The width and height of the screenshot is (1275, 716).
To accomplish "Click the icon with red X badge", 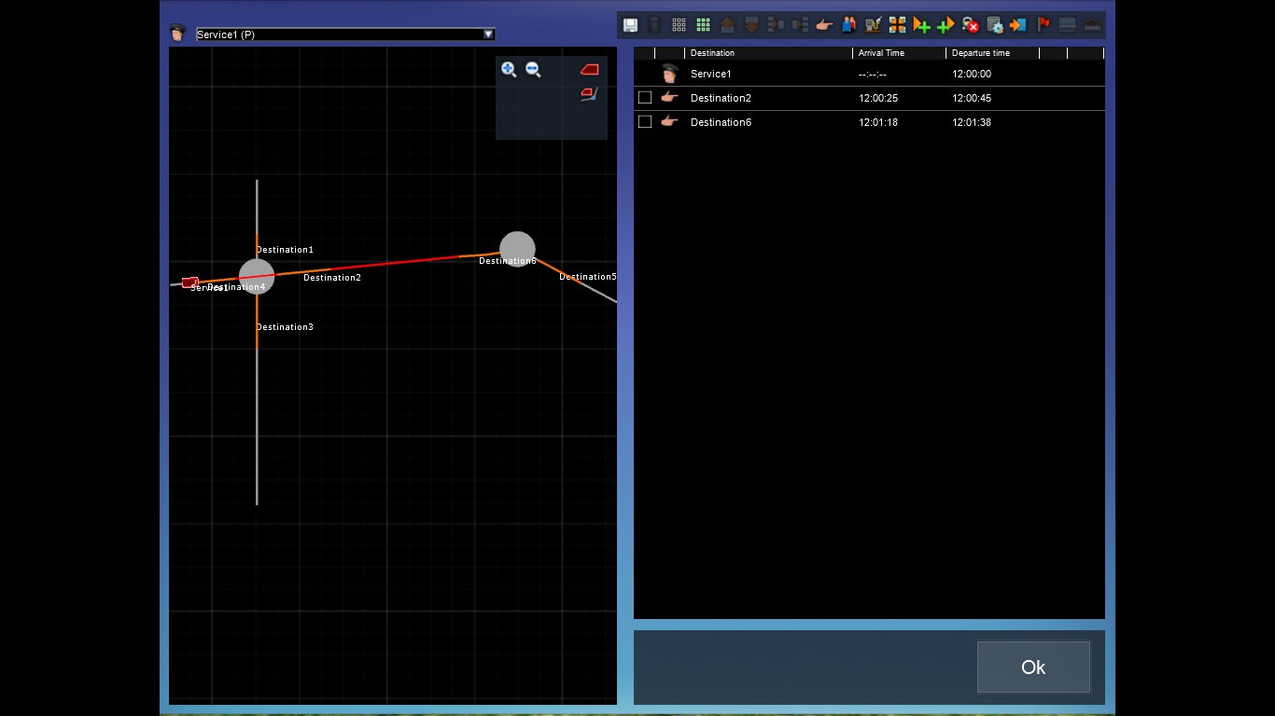I will click(x=970, y=25).
